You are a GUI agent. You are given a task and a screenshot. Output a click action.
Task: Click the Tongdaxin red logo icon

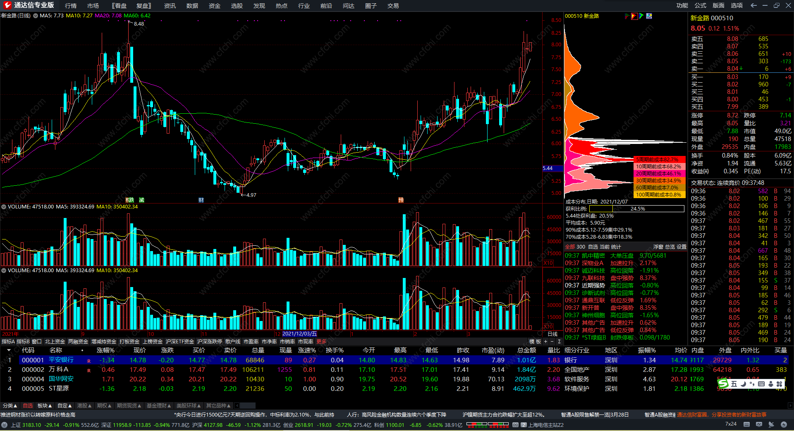click(x=7, y=5)
